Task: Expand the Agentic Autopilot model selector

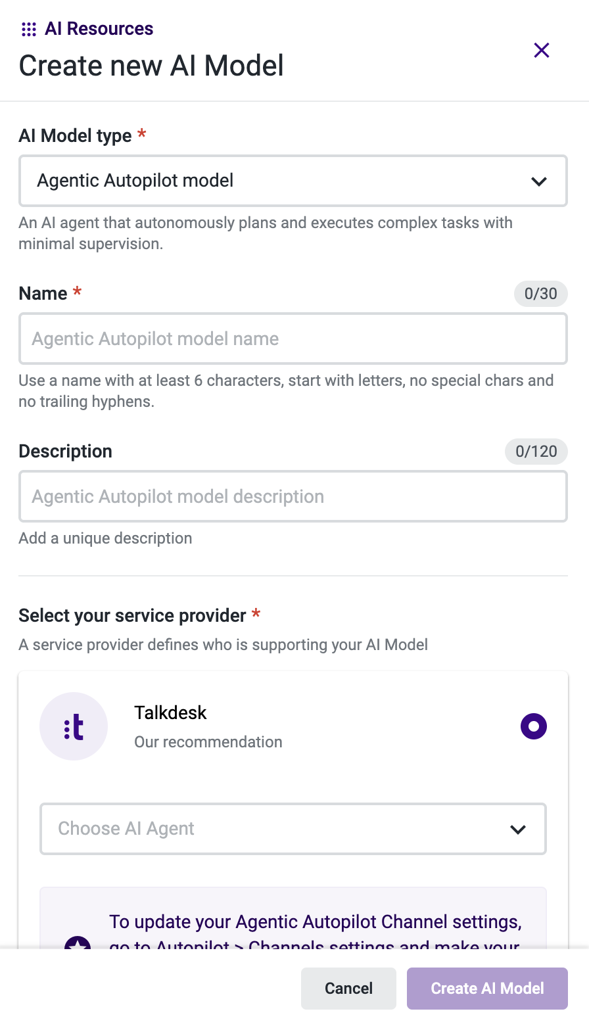Action: (293, 181)
